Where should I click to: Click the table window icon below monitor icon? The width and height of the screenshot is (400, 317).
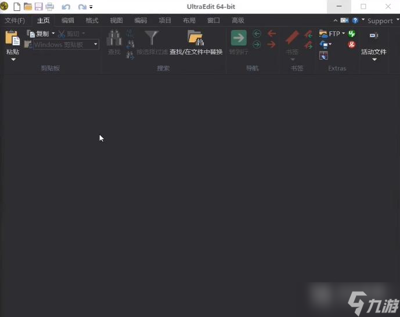pos(323,56)
